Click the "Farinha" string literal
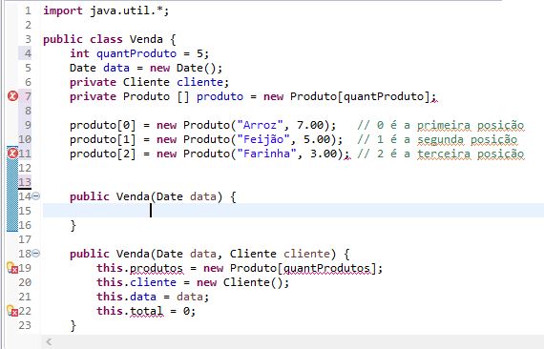Viewport: 544px width, 349px height. (266, 154)
